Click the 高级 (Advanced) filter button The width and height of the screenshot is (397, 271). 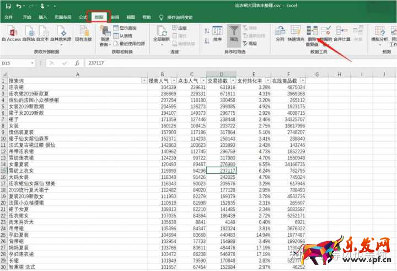tap(252, 44)
